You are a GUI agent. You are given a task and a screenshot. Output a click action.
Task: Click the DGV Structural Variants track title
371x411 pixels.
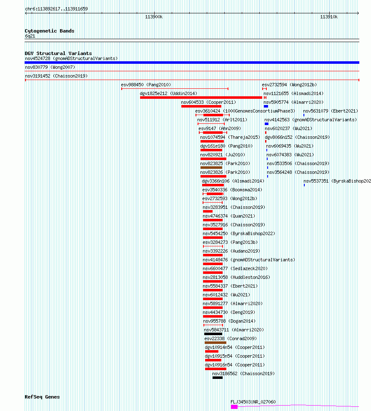tap(58, 53)
